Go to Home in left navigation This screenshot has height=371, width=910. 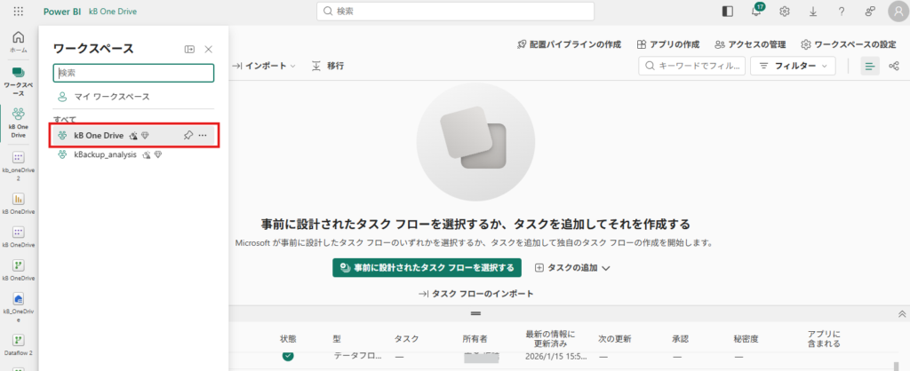coord(18,41)
